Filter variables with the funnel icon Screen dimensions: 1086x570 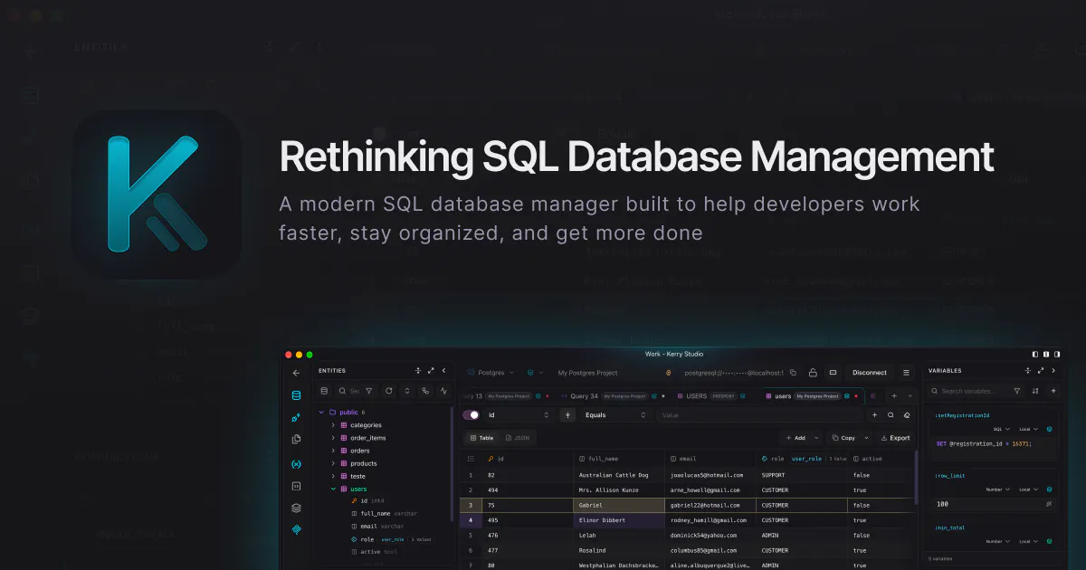coord(1017,391)
